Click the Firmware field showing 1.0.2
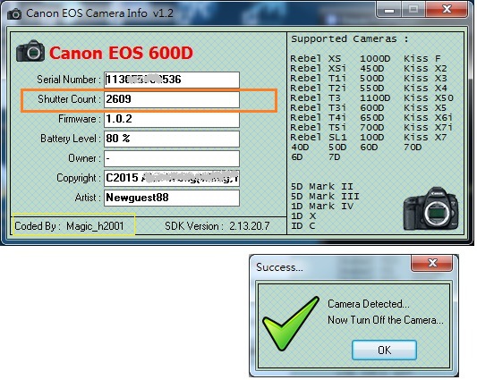The image size is (477, 380). pyautogui.click(x=172, y=119)
